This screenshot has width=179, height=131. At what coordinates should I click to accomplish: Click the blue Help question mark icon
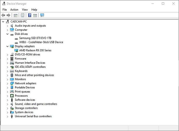[x=30, y=15]
